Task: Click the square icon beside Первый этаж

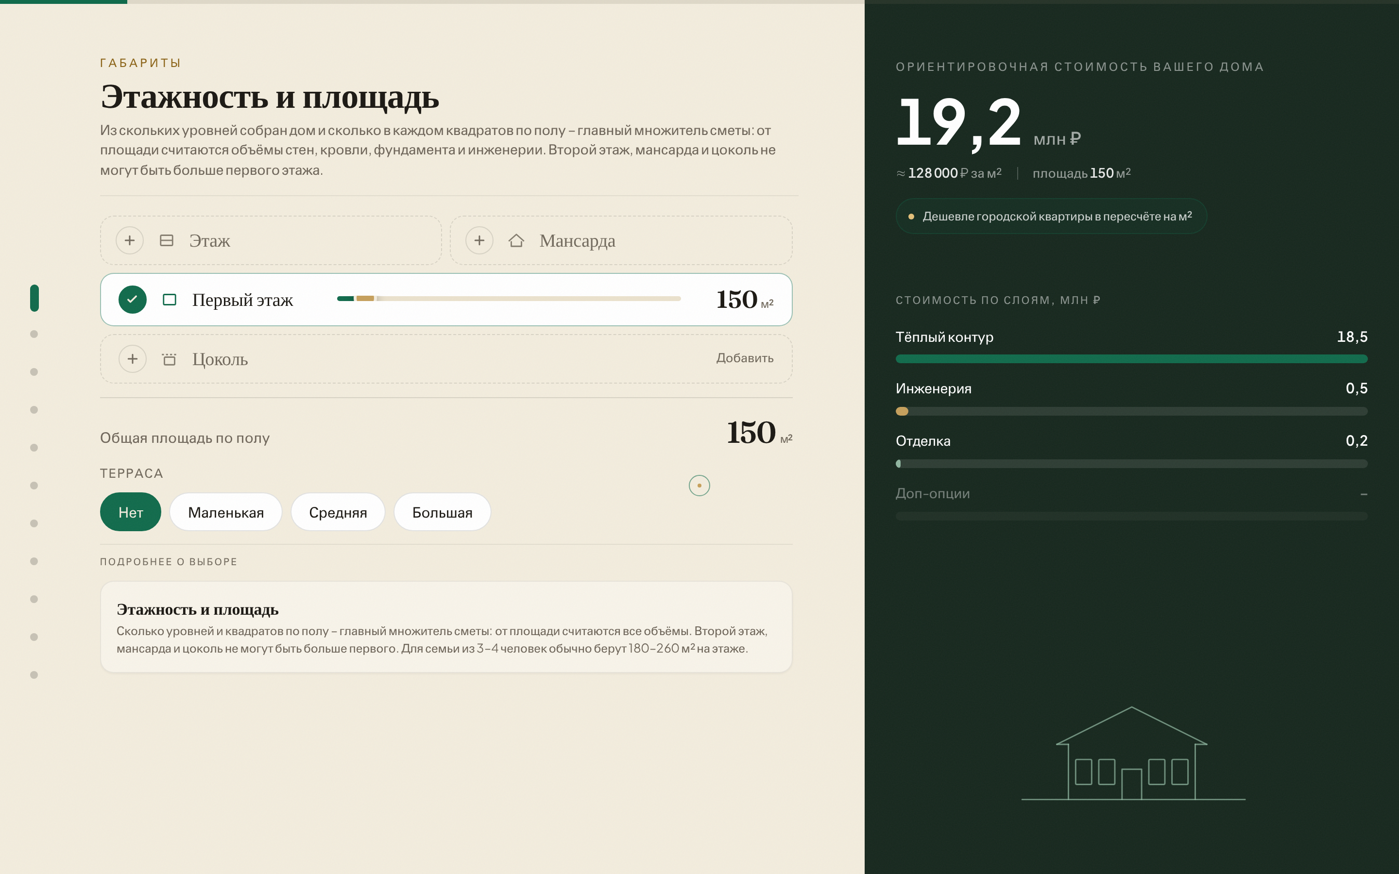Action: tap(170, 300)
